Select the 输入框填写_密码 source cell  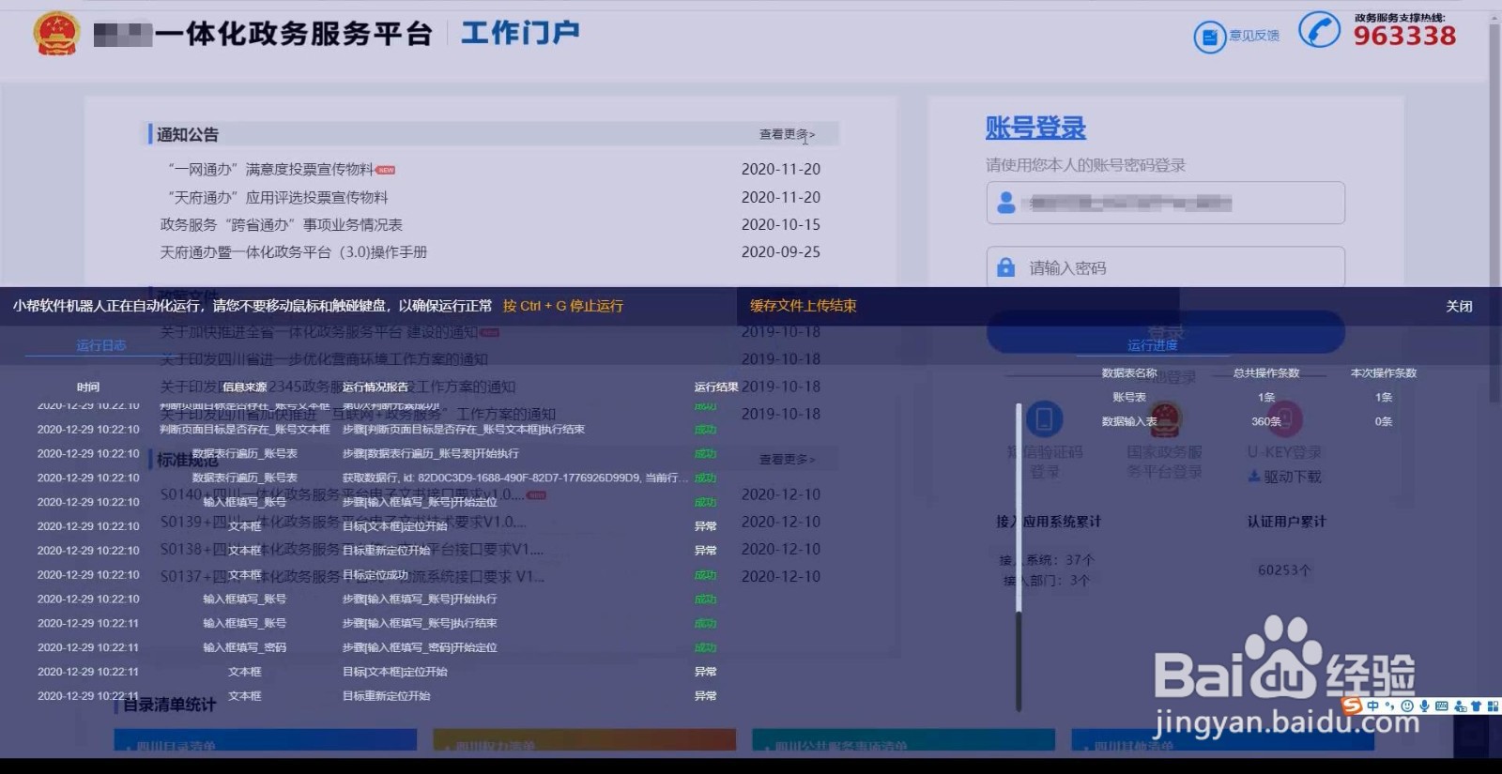tap(244, 648)
